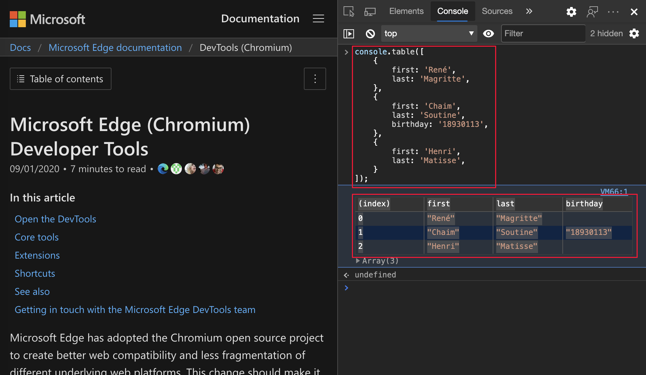The height and width of the screenshot is (375, 646).
Task: Open the article more-options menu
Action: pyautogui.click(x=315, y=79)
